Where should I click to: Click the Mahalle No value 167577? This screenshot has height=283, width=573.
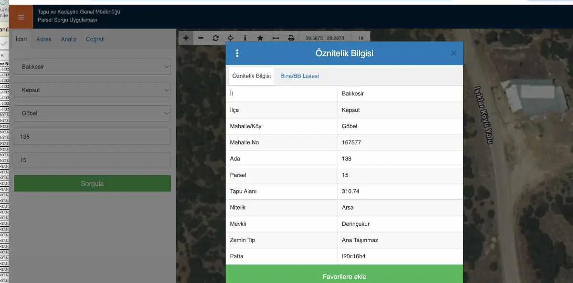coord(351,142)
